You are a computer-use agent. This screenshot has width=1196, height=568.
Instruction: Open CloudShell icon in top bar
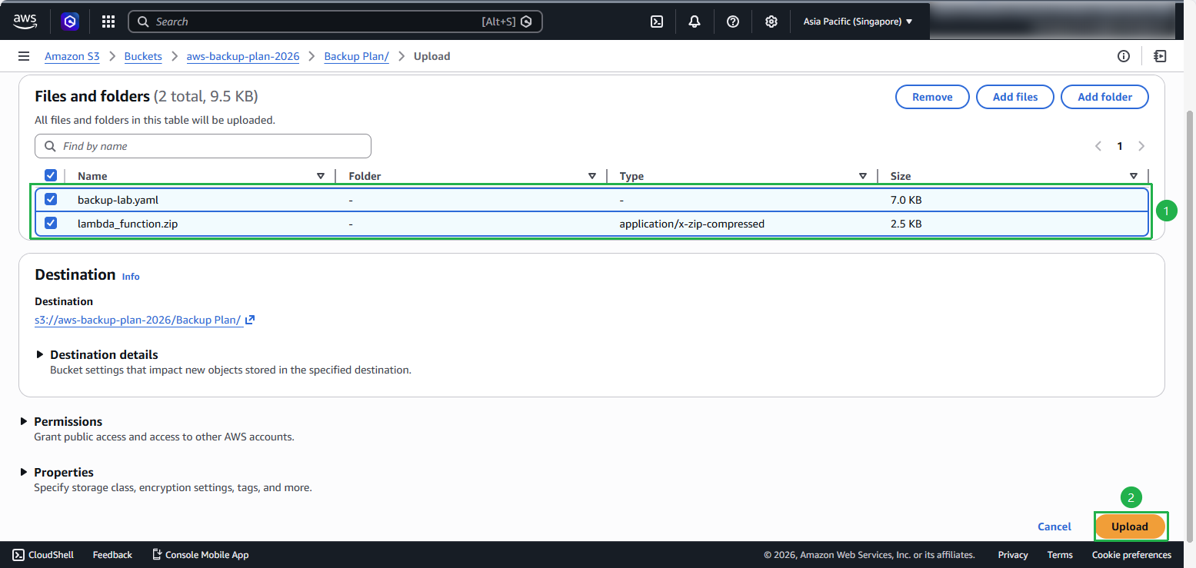click(657, 22)
